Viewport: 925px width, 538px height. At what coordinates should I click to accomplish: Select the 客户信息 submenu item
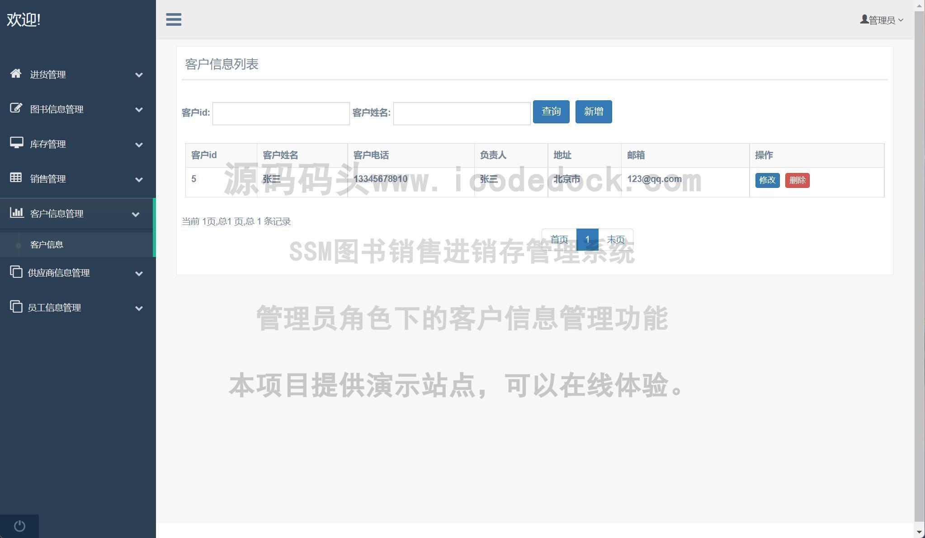47,245
